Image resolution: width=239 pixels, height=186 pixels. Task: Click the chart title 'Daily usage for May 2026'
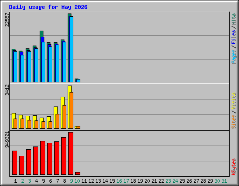48,7
